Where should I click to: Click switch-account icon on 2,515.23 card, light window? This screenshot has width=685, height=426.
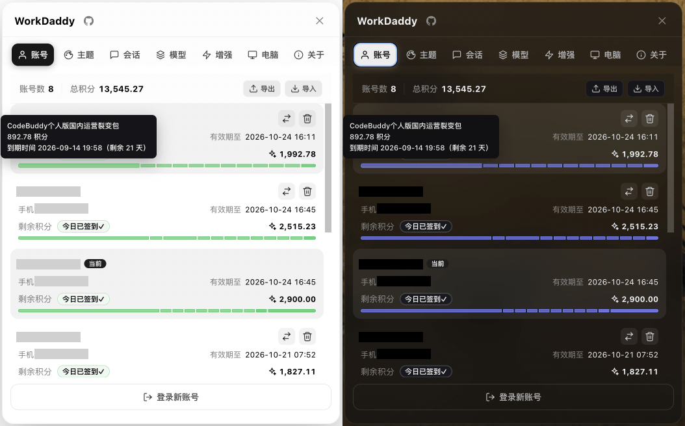(287, 191)
